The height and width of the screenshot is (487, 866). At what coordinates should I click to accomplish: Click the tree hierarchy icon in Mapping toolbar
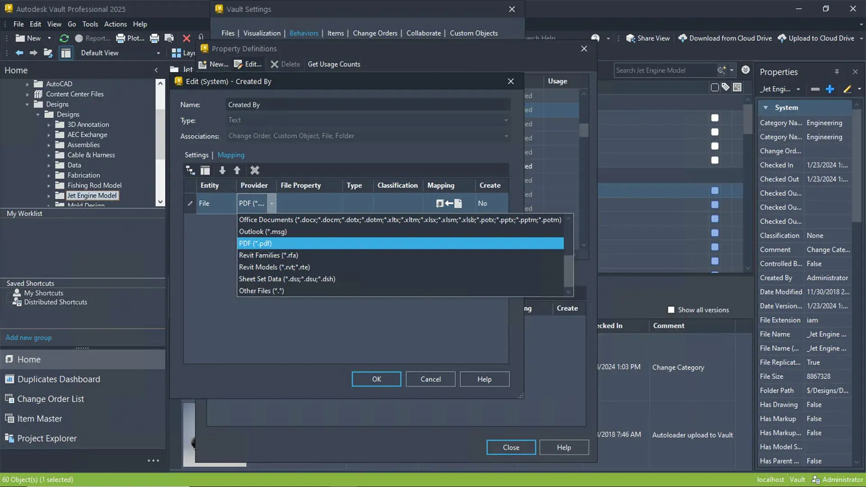(190, 170)
